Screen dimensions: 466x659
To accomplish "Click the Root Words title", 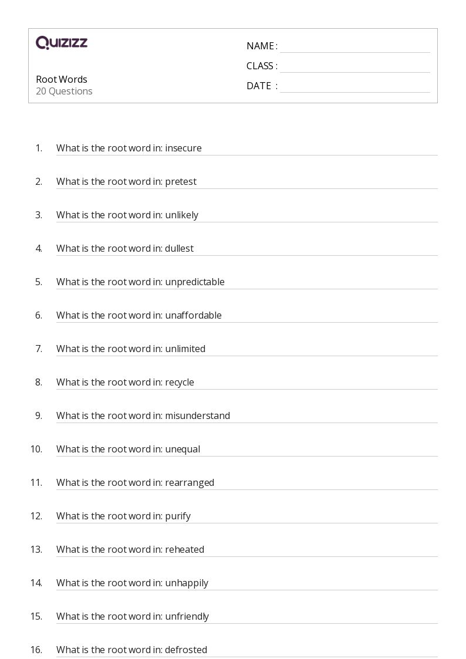I will click(x=62, y=79).
